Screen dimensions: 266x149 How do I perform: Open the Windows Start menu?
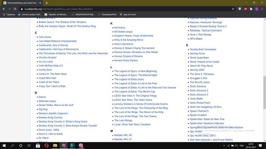point(4,145)
